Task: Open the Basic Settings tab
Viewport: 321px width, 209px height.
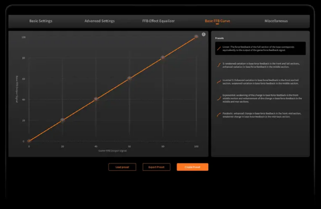Action: coord(41,21)
